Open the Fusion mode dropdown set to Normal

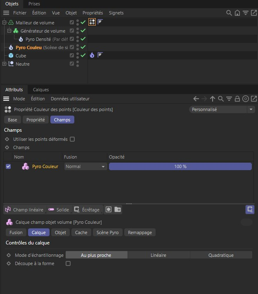[85, 166]
